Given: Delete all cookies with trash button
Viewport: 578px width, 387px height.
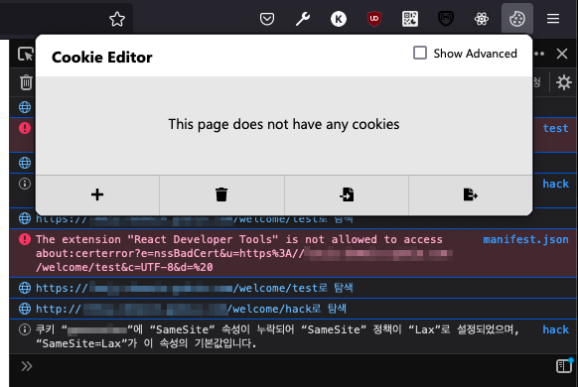Looking at the screenshot, I should (221, 194).
